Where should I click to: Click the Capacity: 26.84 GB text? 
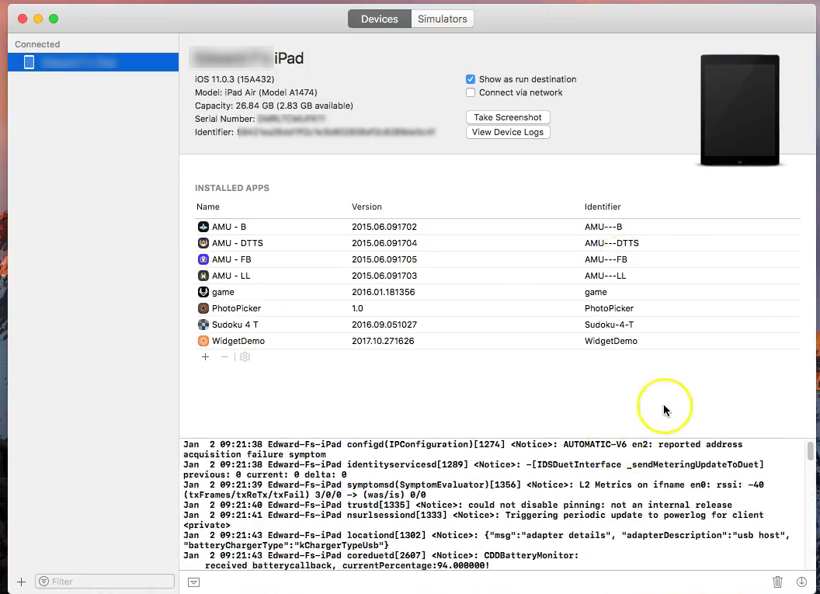pyautogui.click(x=273, y=105)
